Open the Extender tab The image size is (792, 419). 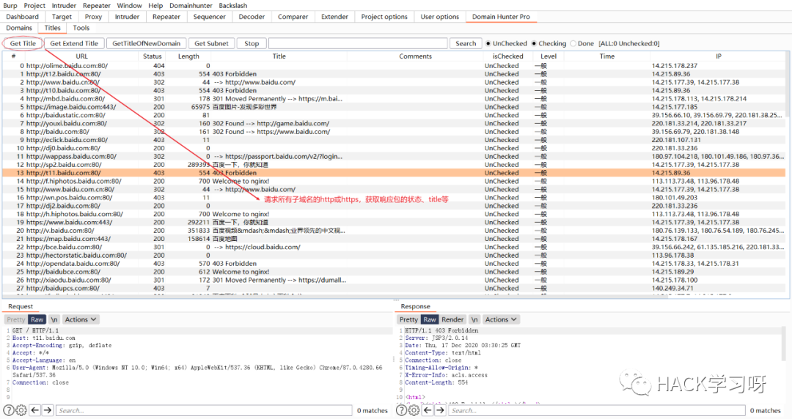tap(334, 17)
